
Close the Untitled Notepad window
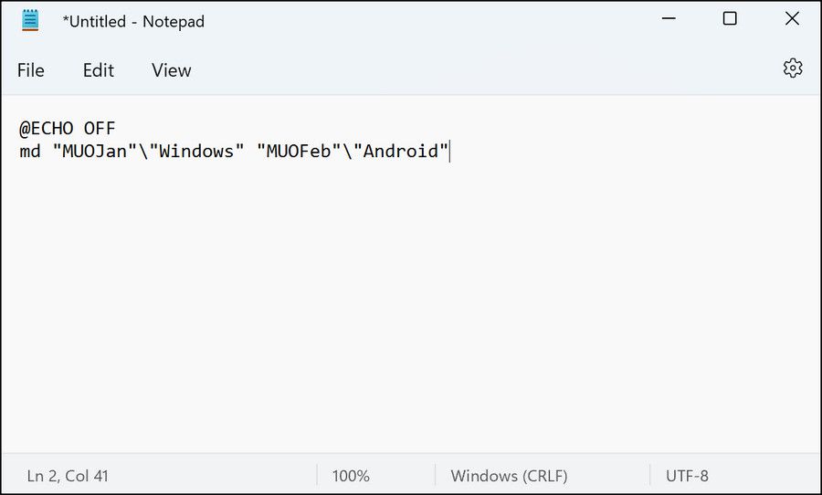[x=791, y=19]
